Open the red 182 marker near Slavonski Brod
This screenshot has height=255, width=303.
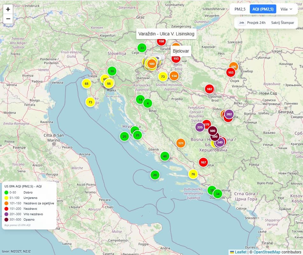[210, 89]
